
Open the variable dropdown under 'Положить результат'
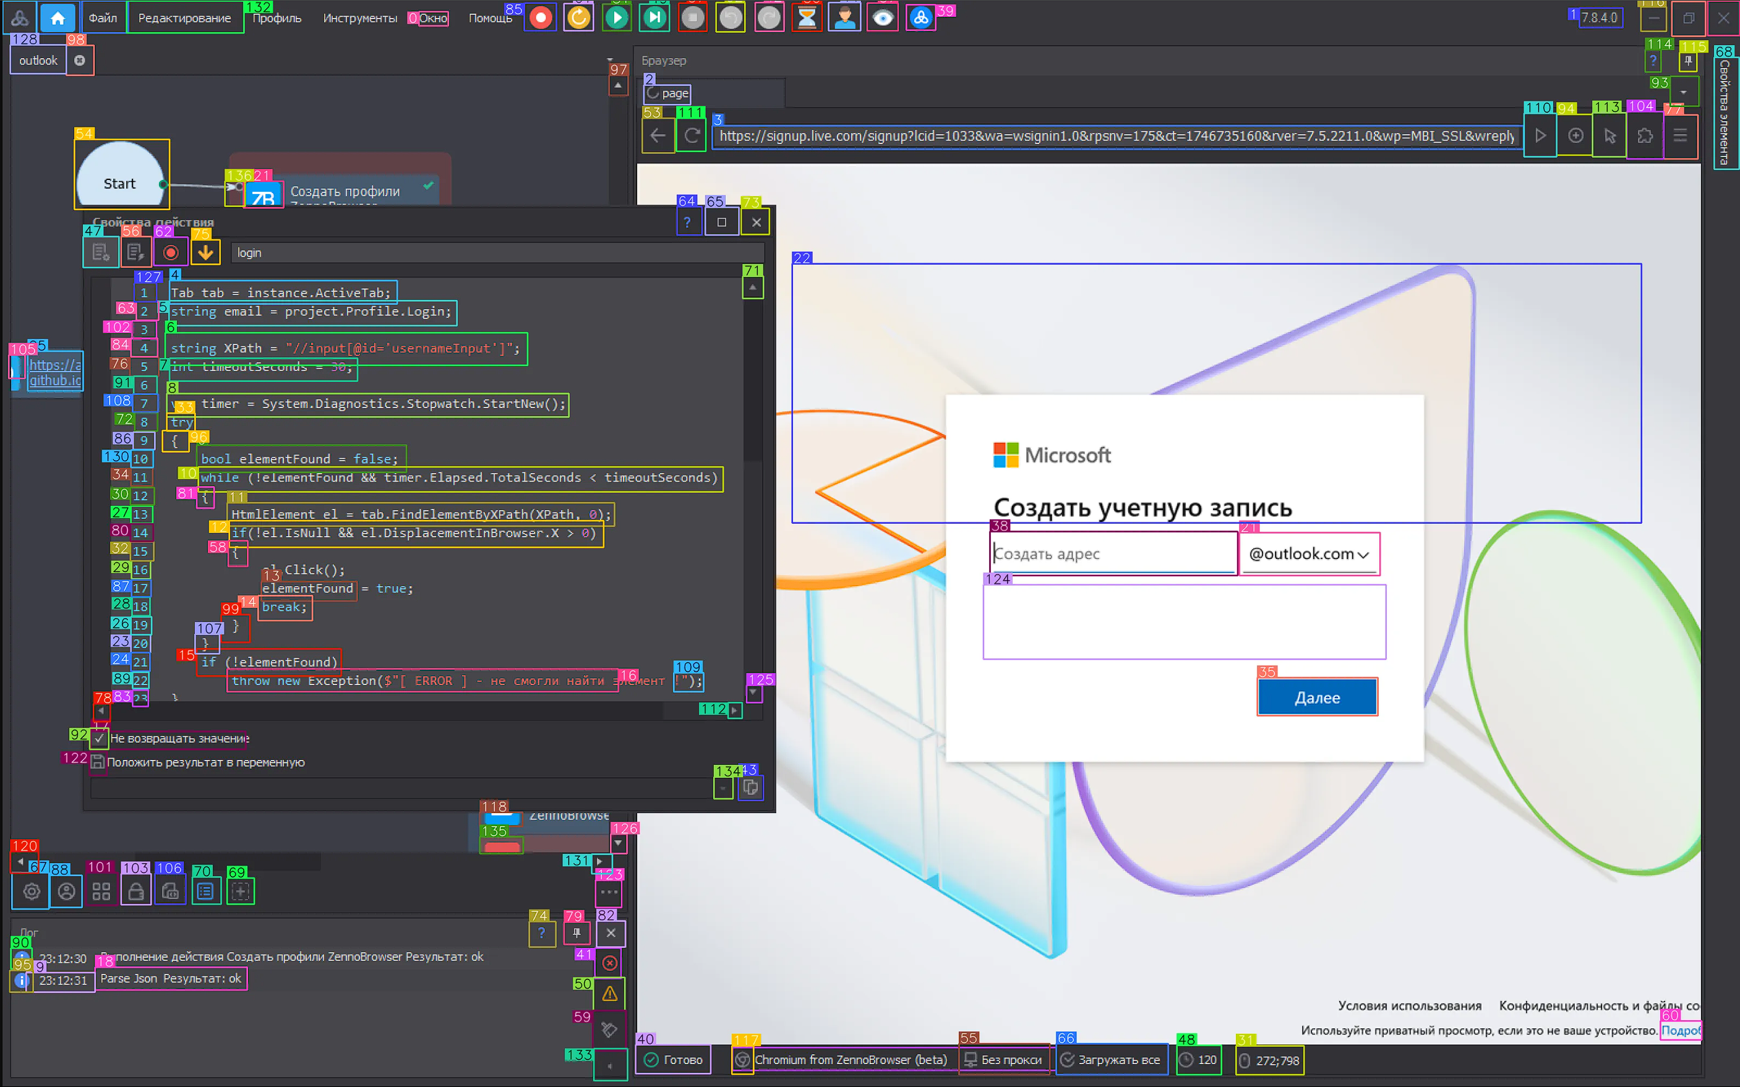[722, 788]
